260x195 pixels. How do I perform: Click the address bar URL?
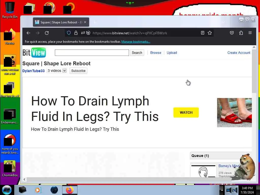pos(130,33)
